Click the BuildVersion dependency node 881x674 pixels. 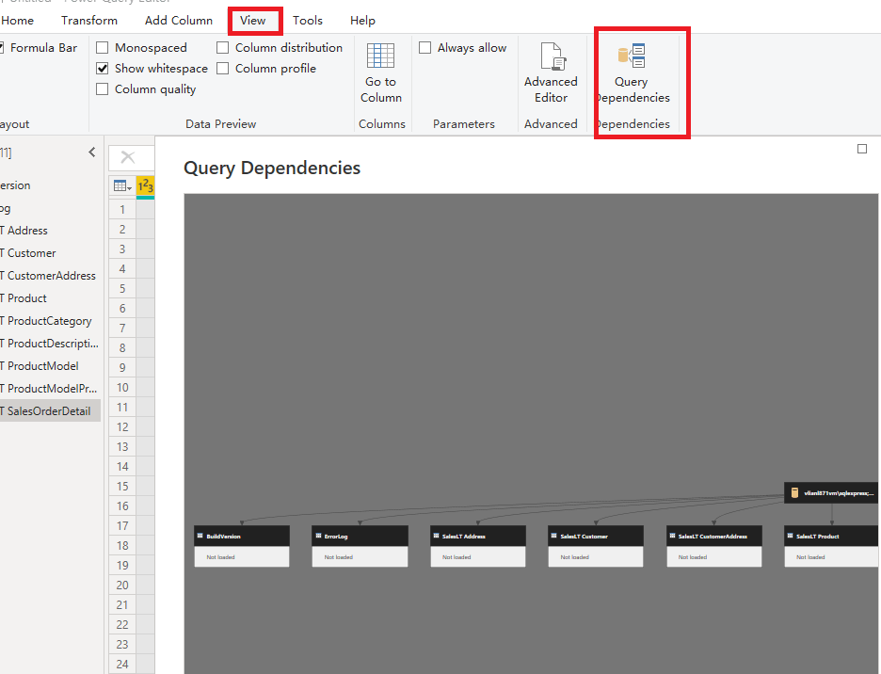(242, 546)
